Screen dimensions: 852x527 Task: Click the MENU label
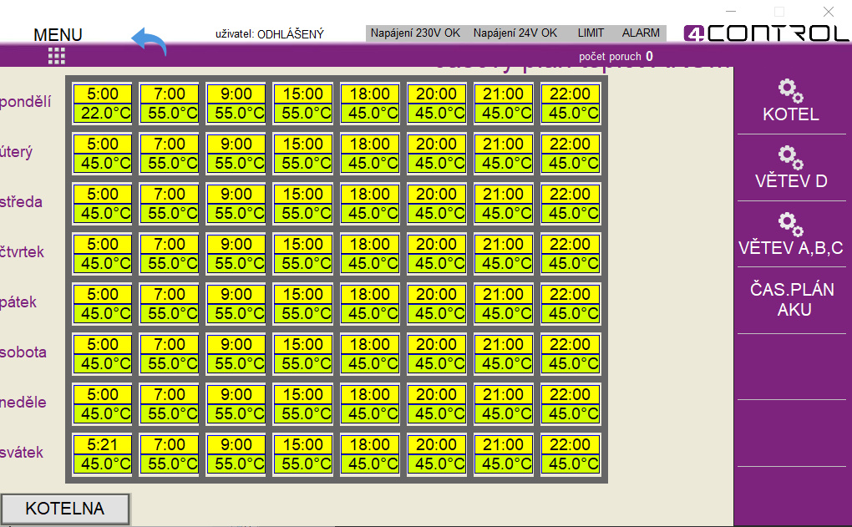click(x=58, y=35)
